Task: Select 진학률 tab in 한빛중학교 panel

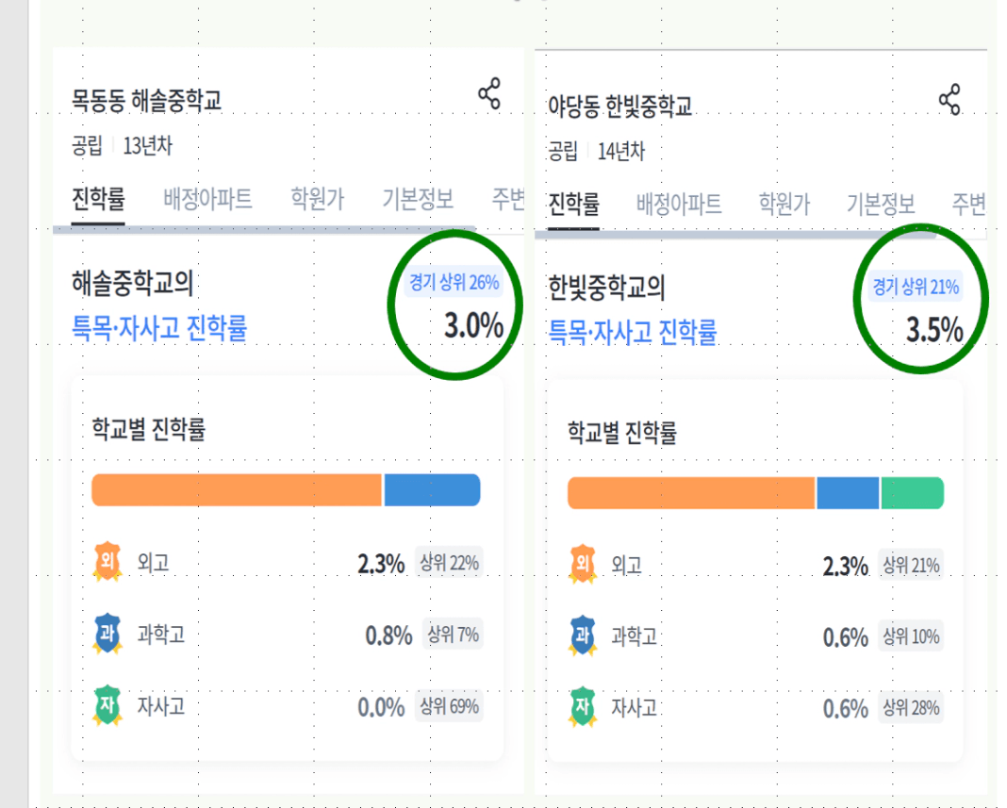Action: [573, 204]
